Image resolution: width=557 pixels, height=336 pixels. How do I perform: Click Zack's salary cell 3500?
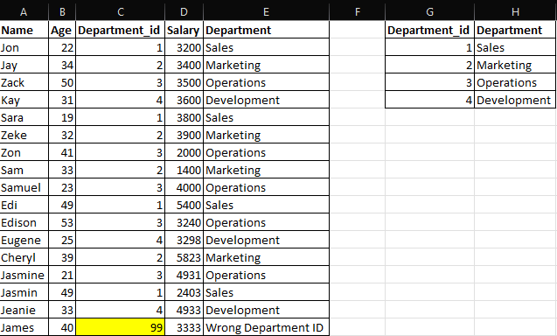click(184, 82)
